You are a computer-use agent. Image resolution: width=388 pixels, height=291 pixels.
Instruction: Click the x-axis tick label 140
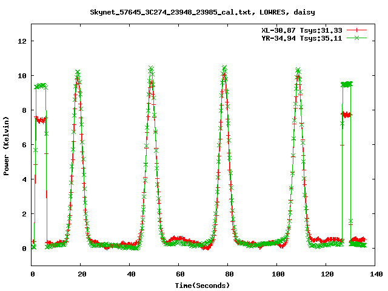pyautogui.click(x=376, y=274)
